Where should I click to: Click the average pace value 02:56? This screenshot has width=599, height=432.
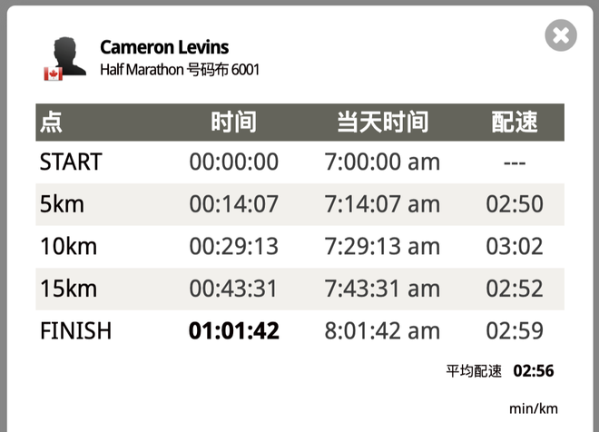[534, 371]
